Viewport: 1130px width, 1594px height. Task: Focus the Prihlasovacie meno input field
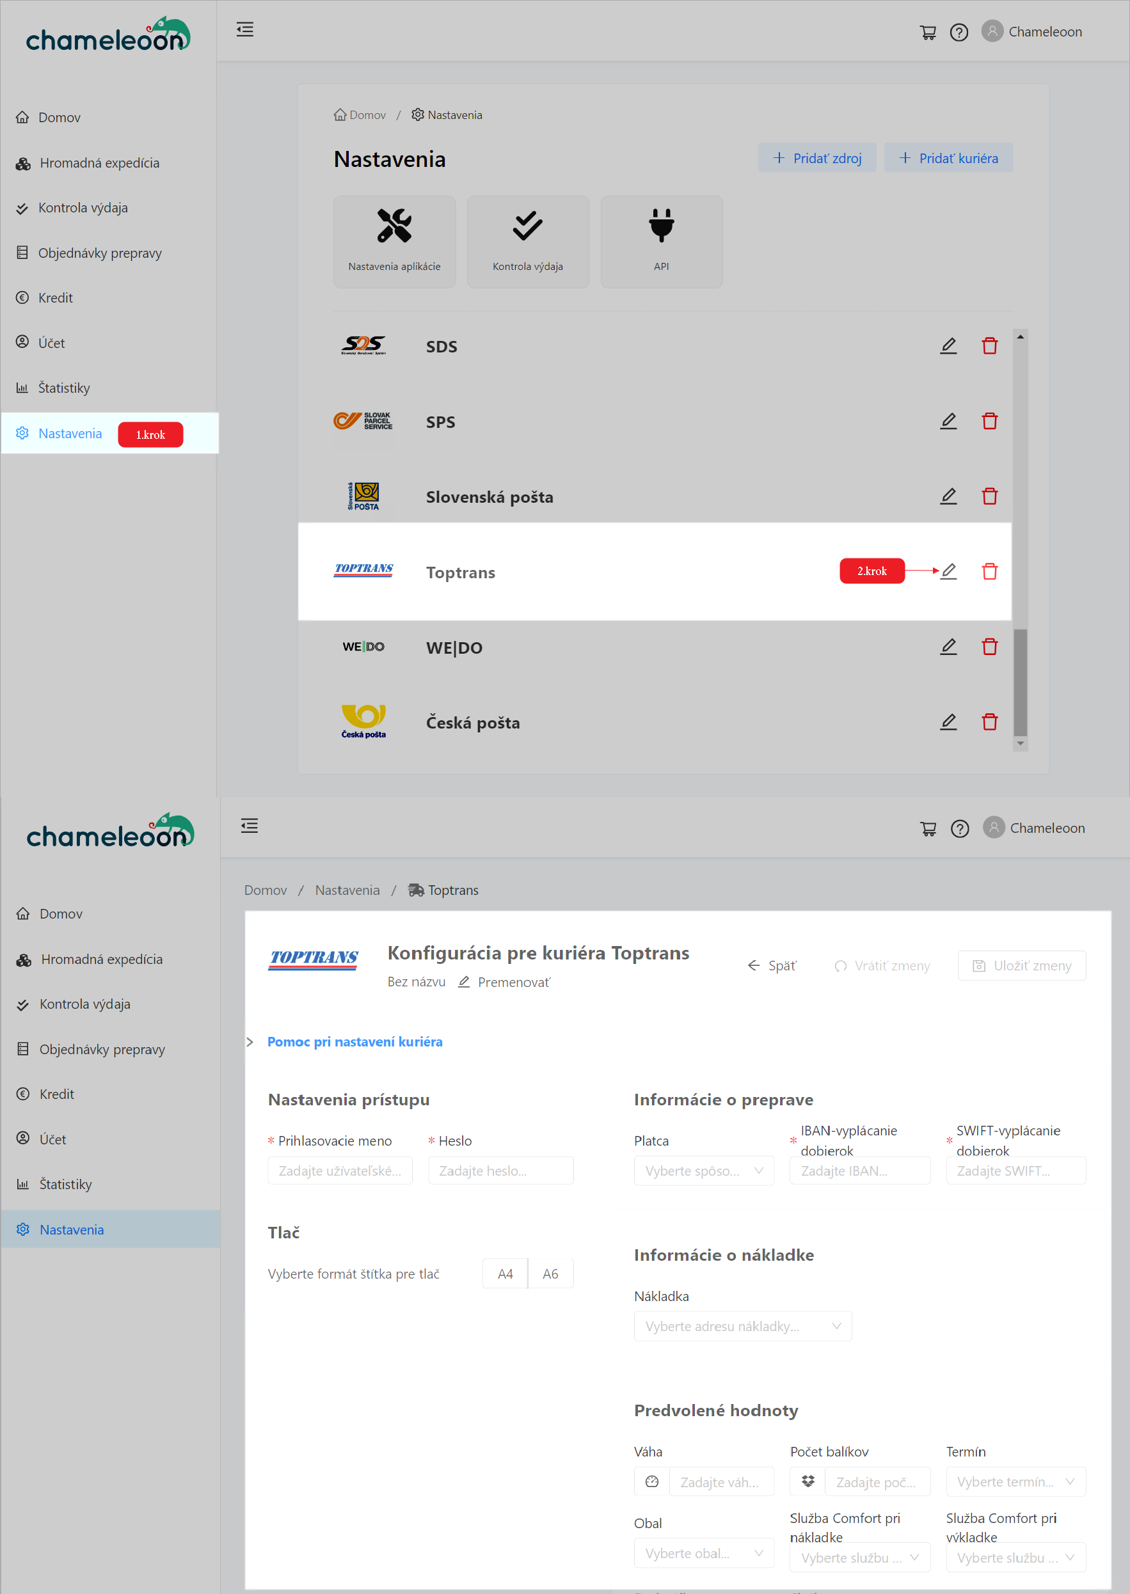[x=340, y=1171]
